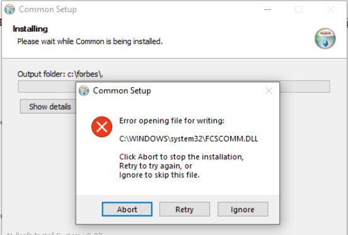348x235 pixels.
Task: Click the red error icon
Action: [102, 127]
